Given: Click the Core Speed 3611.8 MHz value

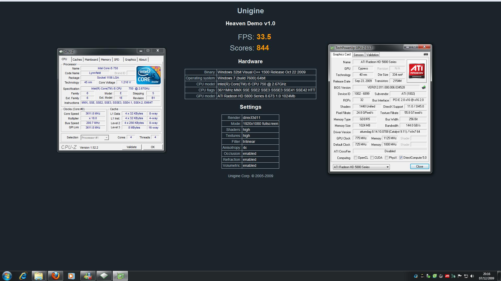Looking at the screenshot, I should tap(93, 114).
